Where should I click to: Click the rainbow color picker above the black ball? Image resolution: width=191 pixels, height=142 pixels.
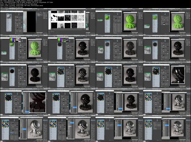60,40
